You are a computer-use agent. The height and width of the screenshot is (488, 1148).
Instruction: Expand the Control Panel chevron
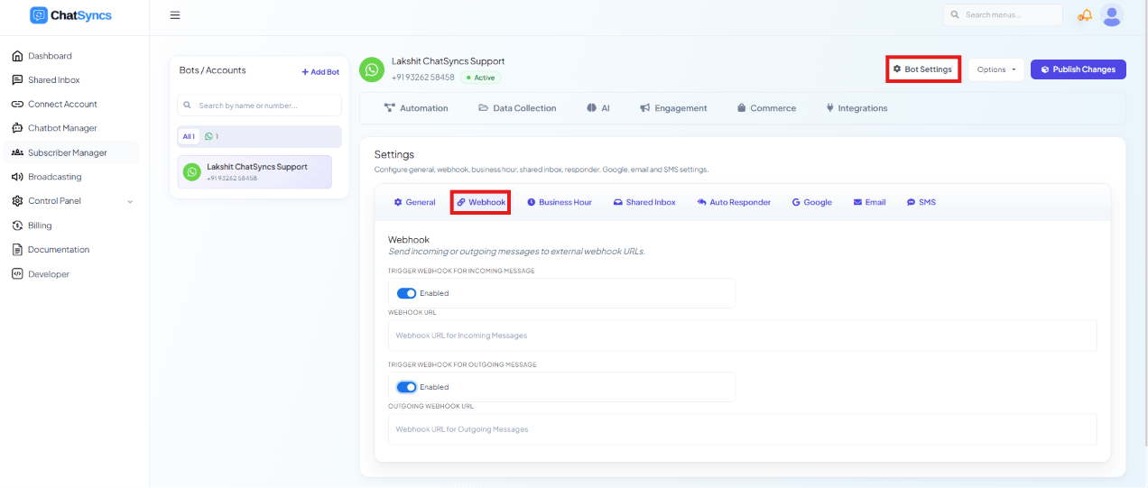130,201
